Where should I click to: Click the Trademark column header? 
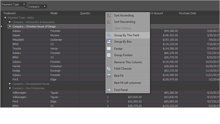tap(26, 13)
